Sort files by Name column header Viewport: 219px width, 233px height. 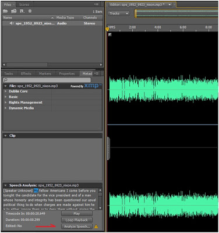point(29,17)
